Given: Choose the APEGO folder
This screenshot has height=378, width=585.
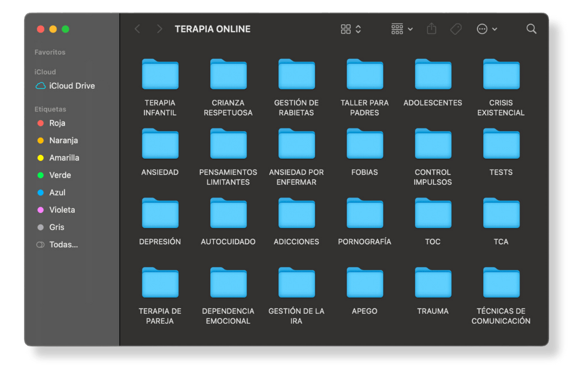Looking at the screenshot, I should (x=365, y=283).
